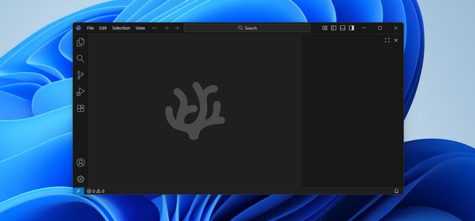The width and height of the screenshot is (475, 221).
Task: Toggle the secondary side bar
Action: point(351,28)
